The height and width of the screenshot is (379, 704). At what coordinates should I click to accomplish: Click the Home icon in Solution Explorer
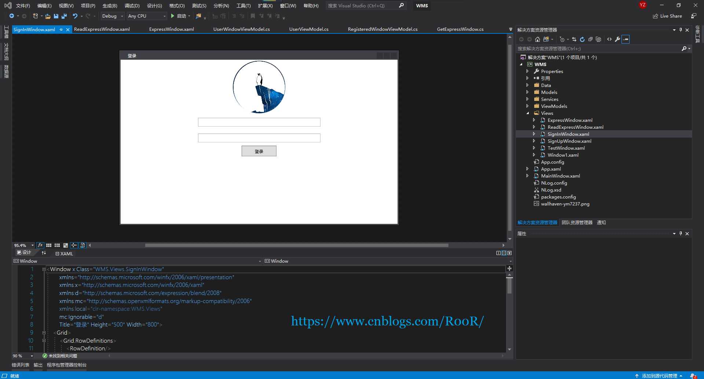pos(538,39)
